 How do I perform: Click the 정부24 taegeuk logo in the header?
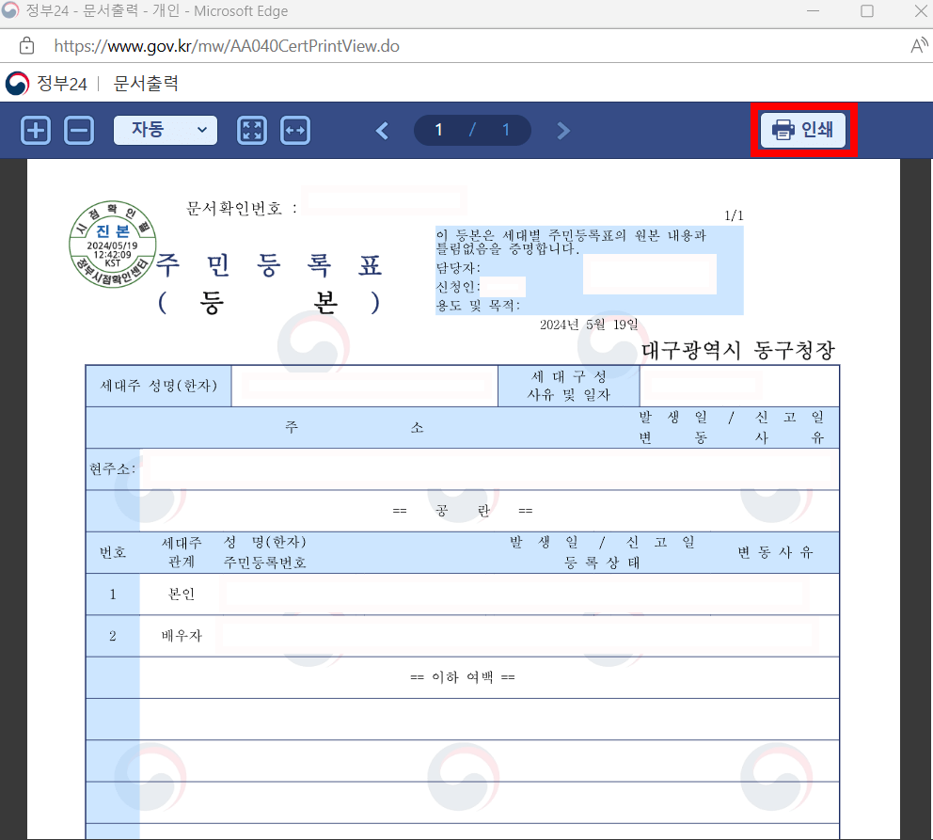coord(16,83)
